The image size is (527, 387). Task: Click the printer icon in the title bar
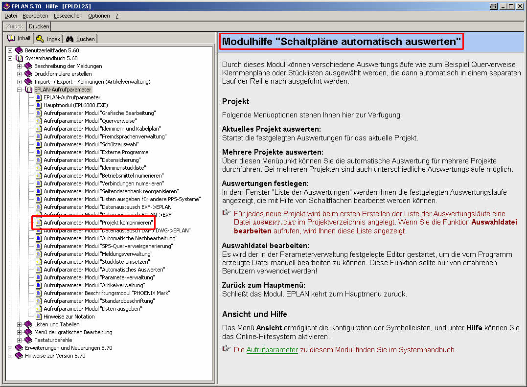tap(493, 6)
